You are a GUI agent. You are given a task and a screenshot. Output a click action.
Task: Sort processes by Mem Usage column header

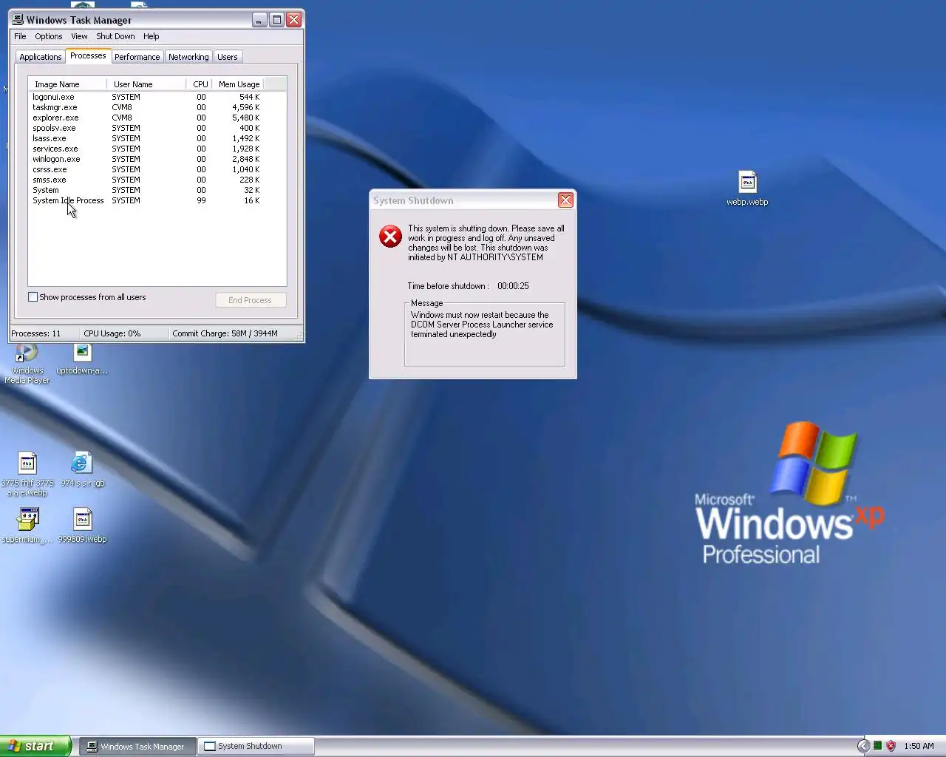(x=238, y=84)
